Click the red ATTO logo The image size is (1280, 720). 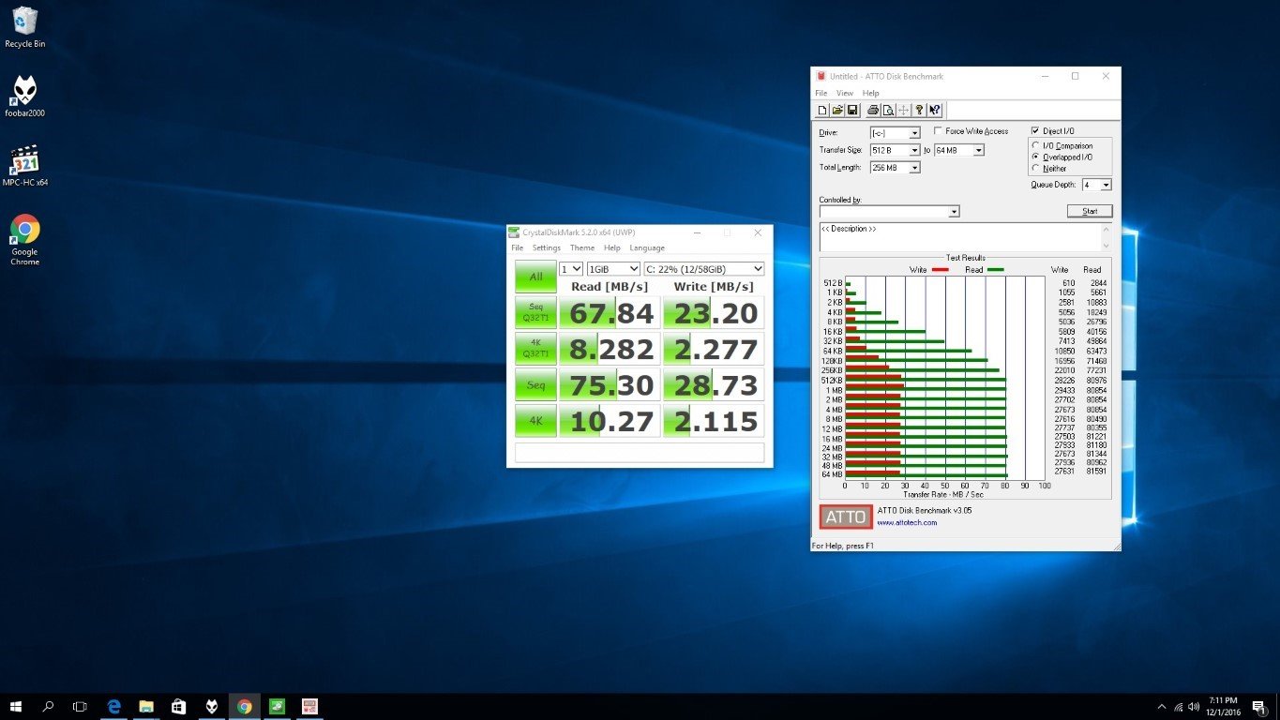(x=846, y=517)
